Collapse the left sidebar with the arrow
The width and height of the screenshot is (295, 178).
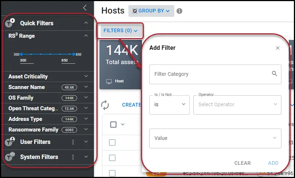[x=85, y=8]
